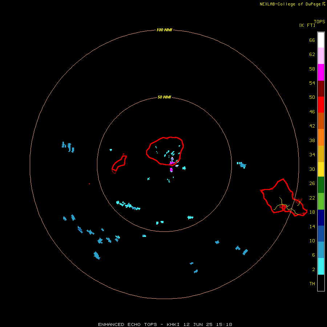This screenshot has height=327, width=327.
Task: Click the "14" legend value
Action: click(312, 226)
